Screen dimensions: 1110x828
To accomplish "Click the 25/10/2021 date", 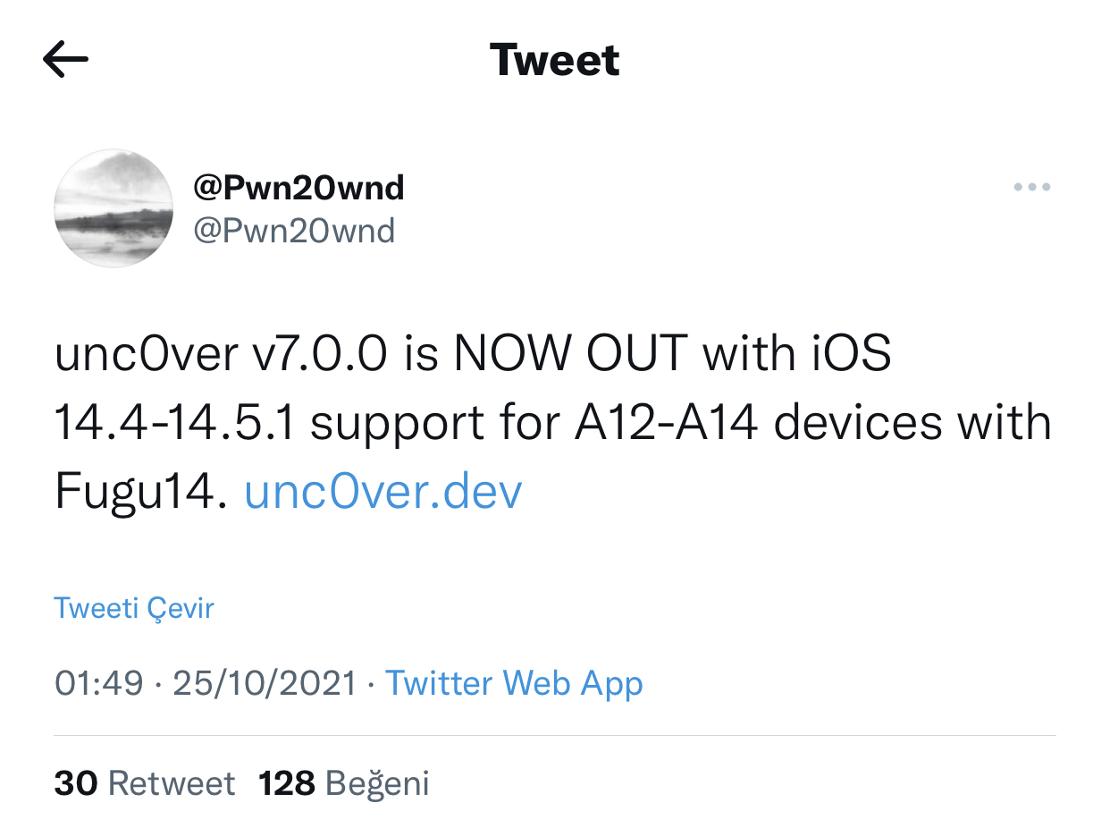I will tap(265, 683).
